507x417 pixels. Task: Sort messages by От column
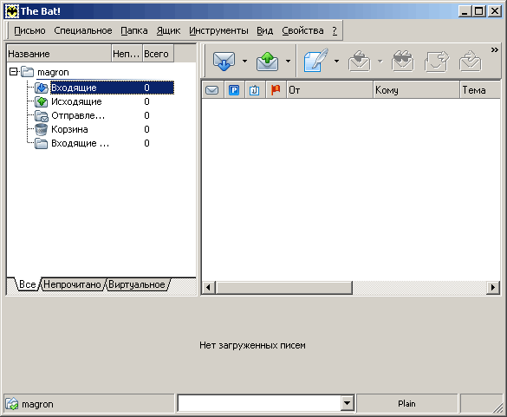330,89
